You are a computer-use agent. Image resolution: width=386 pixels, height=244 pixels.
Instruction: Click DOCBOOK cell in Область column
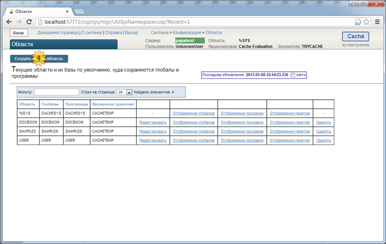pos(29,122)
